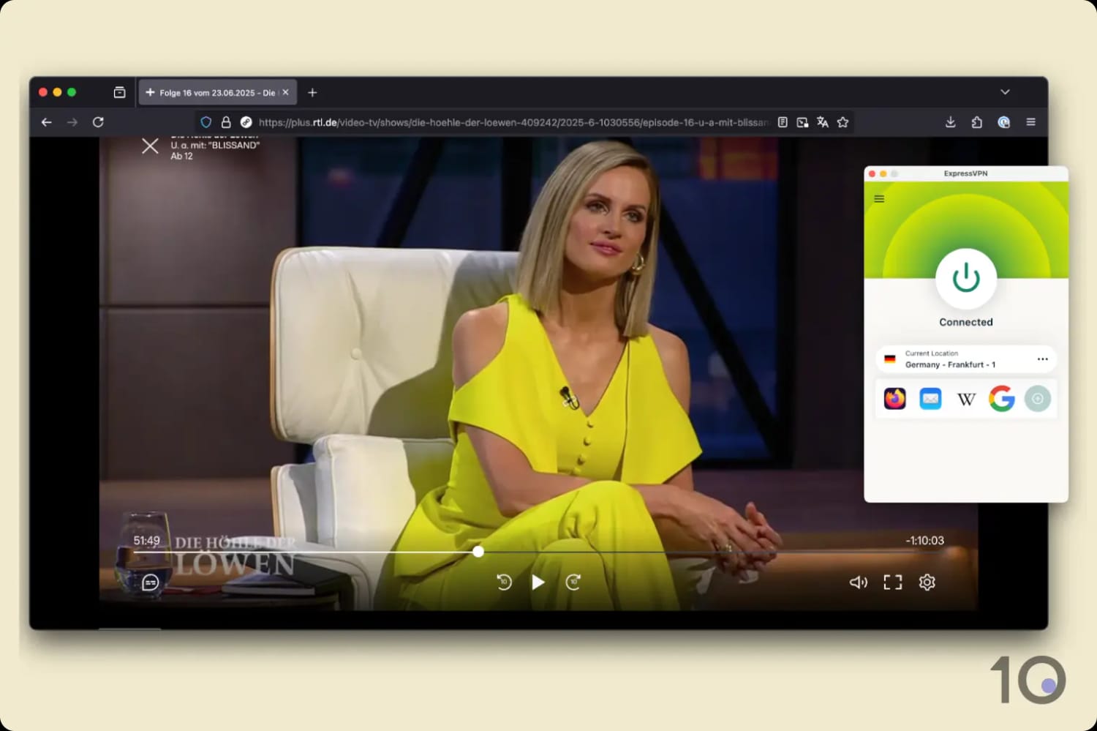Toggle reader view in the address bar
This screenshot has height=731, width=1097.
(x=783, y=122)
